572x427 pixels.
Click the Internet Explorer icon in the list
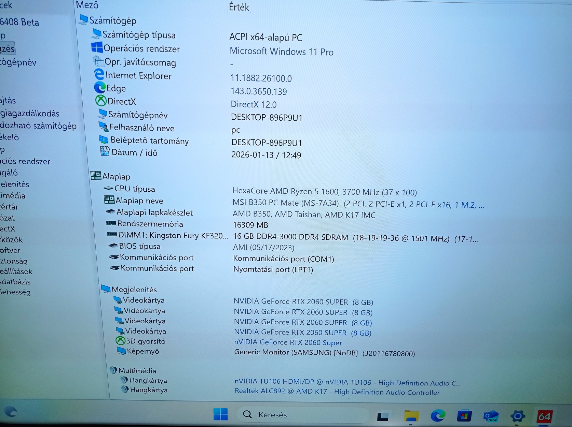point(99,75)
